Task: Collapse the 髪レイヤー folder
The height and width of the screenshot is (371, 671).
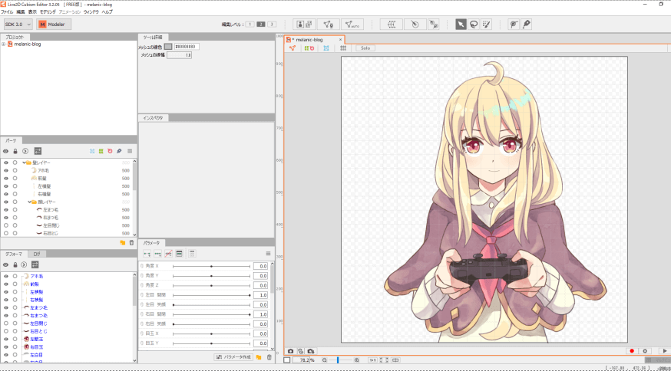Action: coord(24,163)
